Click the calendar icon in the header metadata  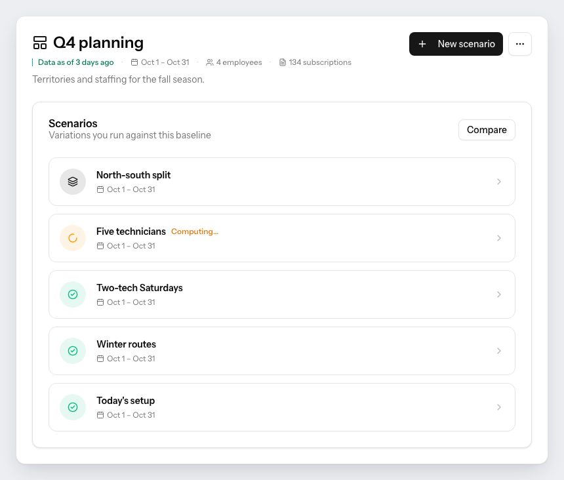click(x=134, y=62)
